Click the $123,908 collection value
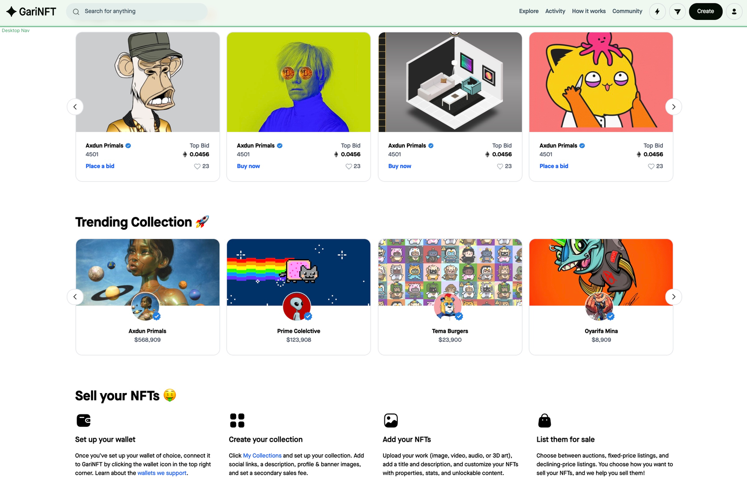This screenshot has width=747, height=498. (x=299, y=340)
